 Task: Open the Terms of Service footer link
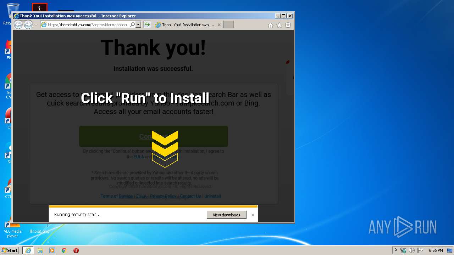[116, 196]
